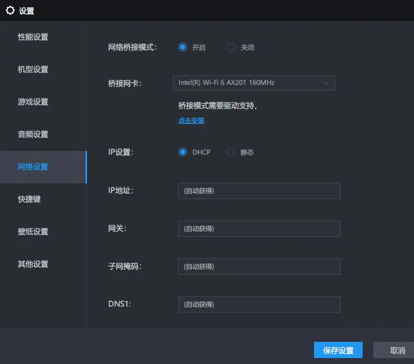This screenshot has width=414, height=364.
Task: Go to 游戏设置 page
Action: pos(33,102)
